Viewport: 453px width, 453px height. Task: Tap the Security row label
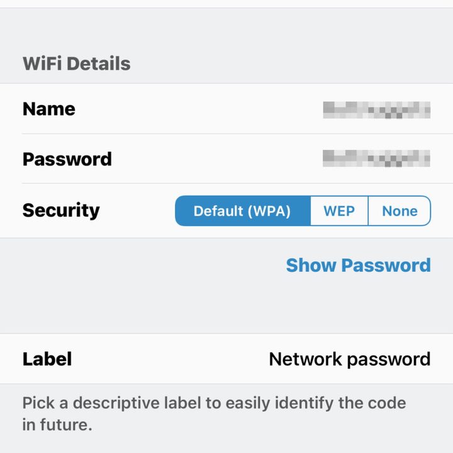tap(61, 210)
